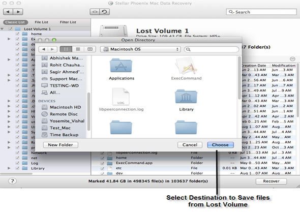Click the forward arrow in main toolbar

pos(18,12)
